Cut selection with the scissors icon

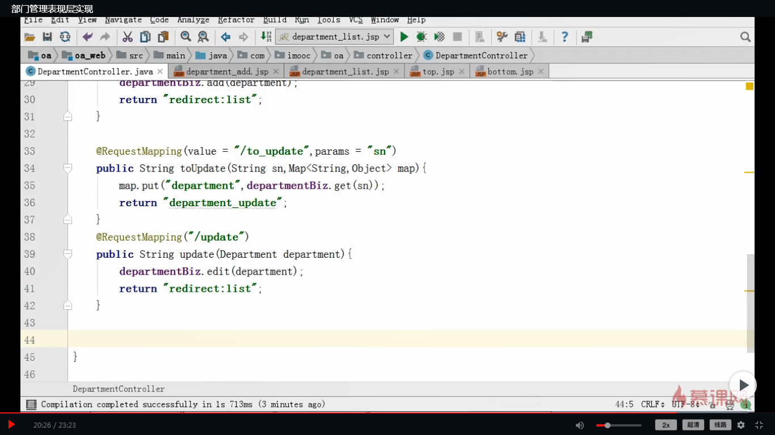pyautogui.click(x=128, y=37)
